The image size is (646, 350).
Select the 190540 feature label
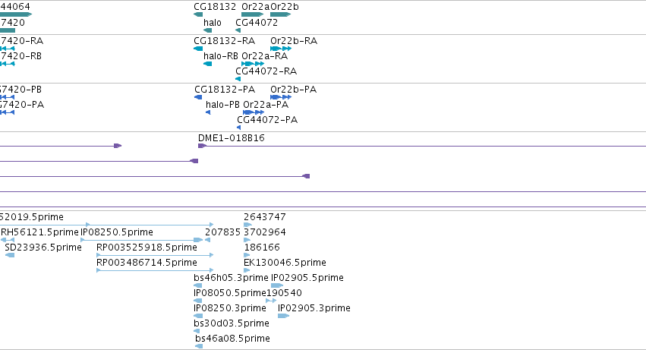click(x=284, y=293)
